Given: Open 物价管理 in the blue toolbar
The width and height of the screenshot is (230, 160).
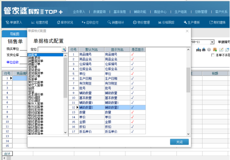Looking at the screenshot, I should pyautogui.click(x=142, y=22).
